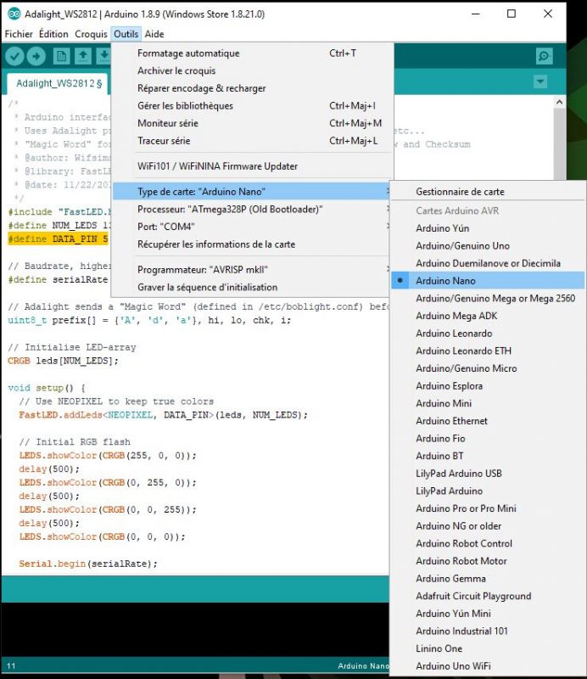Select Arduino Ethernet board
The image size is (587, 679).
tap(488, 421)
